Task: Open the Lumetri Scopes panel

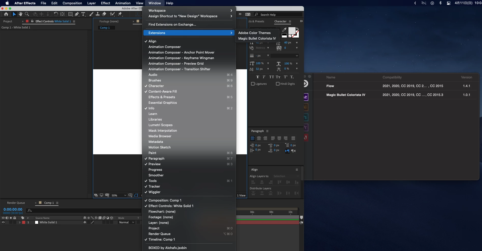Action: (x=189, y=125)
